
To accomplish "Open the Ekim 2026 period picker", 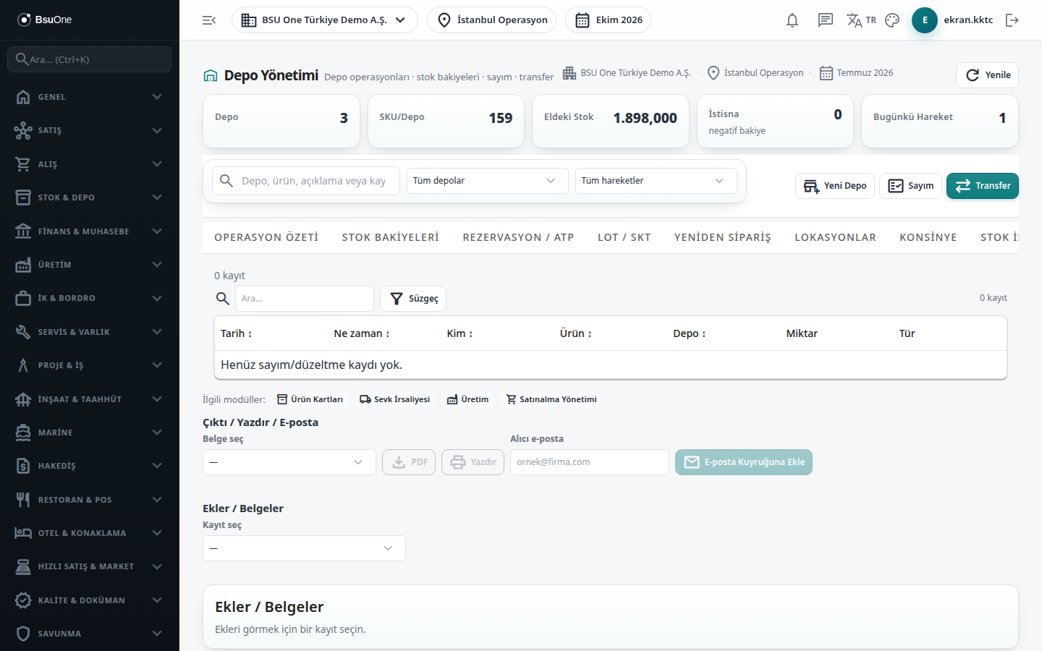I will tap(608, 20).
